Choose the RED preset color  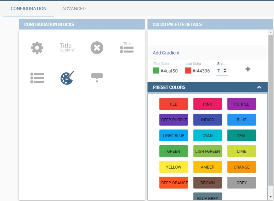pos(174,104)
